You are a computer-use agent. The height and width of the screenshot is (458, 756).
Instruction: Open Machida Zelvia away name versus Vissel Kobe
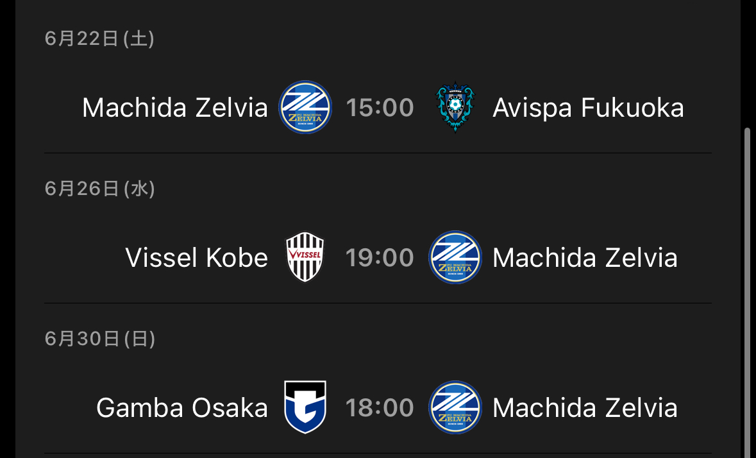(x=585, y=257)
